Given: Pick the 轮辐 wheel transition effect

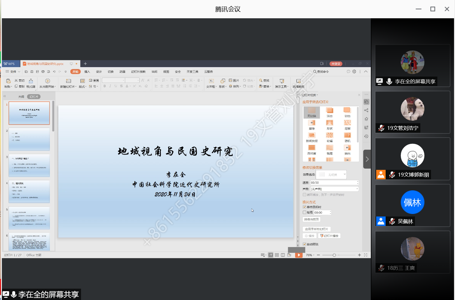Looking at the screenshot, I should [330, 136].
